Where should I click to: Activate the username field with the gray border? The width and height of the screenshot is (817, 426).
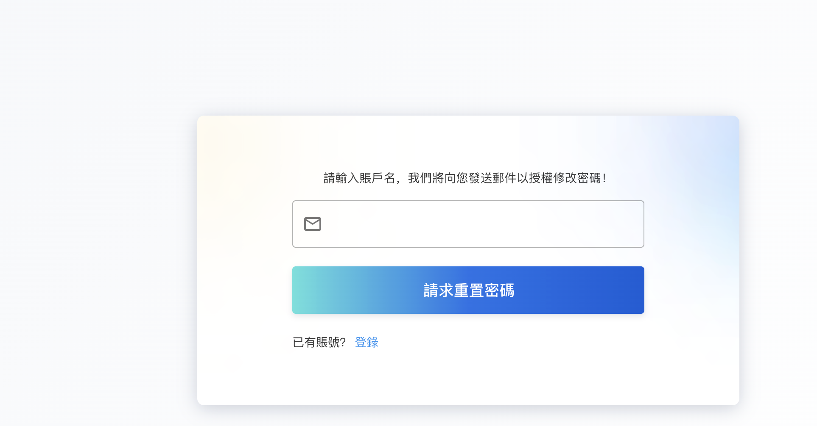(x=468, y=224)
